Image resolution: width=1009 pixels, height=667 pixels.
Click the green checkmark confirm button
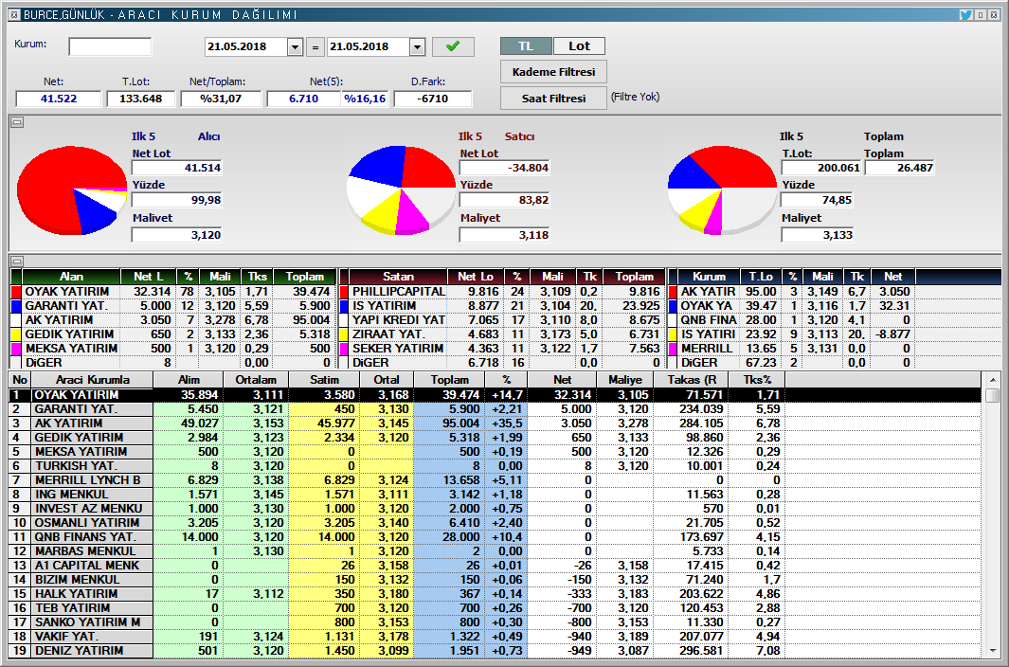[453, 46]
